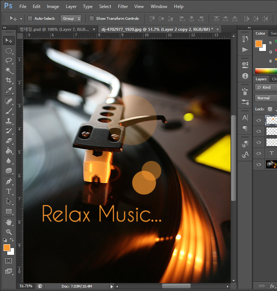The image size is (277, 291).
Task: Open the Filter menu
Action: pos(123,6)
